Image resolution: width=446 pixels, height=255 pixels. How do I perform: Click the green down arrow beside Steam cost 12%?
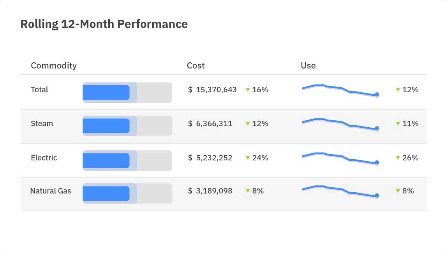(x=248, y=124)
